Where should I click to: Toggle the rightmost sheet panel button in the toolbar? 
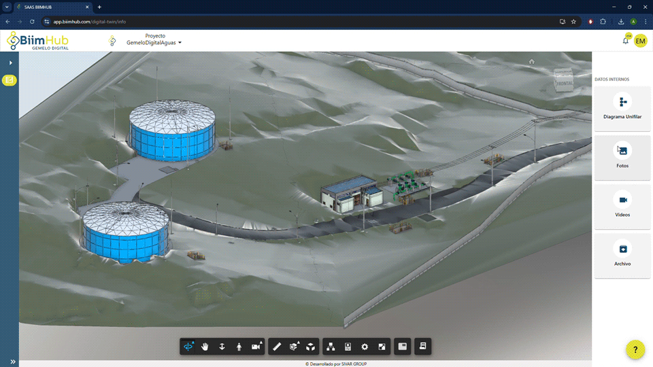422,347
